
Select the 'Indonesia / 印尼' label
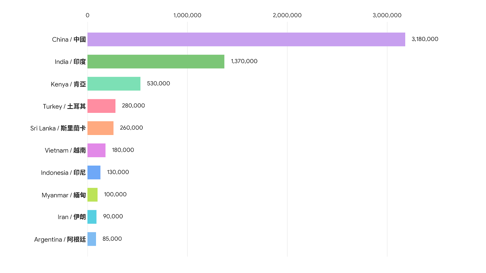[x=63, y=172]
